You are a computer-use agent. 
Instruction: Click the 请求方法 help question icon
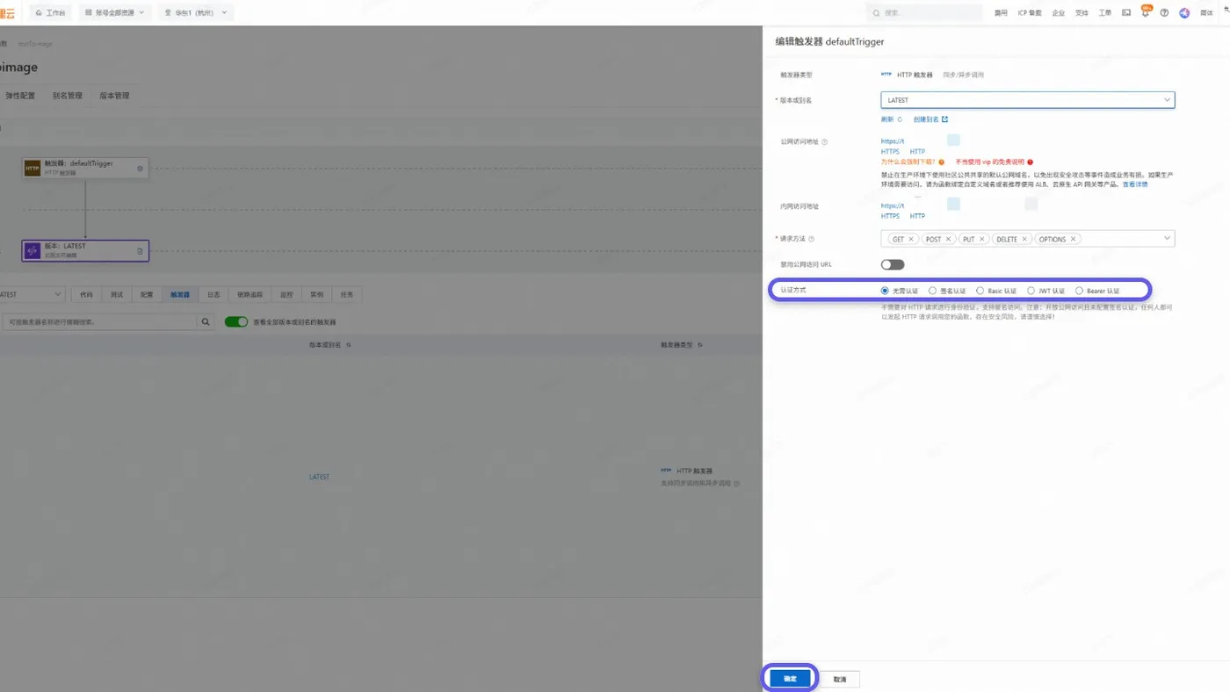click(x=811, y=239)
